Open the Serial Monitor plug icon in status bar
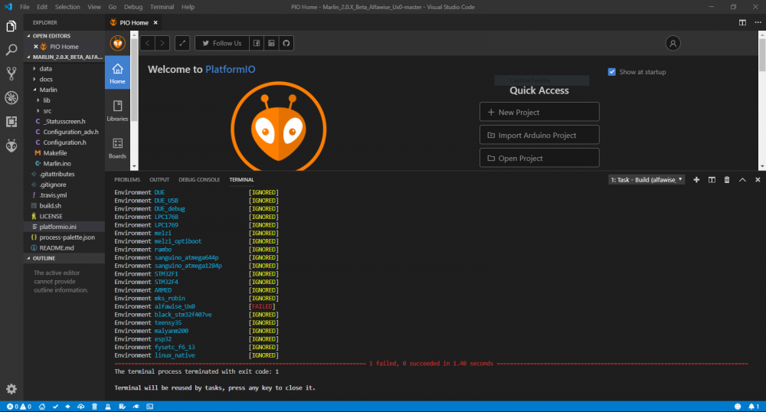The width and height of the screenshot is (766, 412). [136, 407]
